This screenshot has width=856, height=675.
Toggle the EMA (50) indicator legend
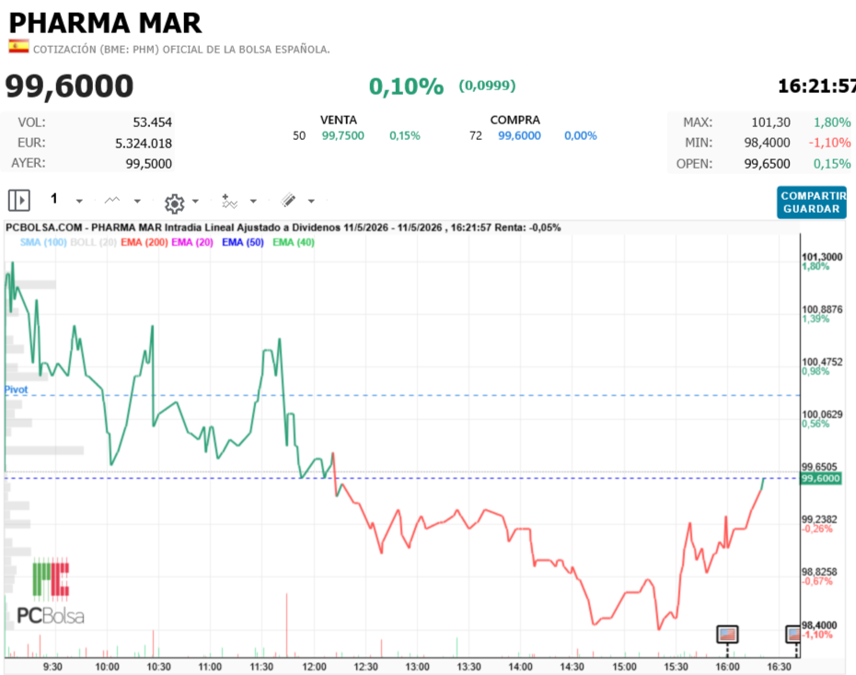coord(242,242)
